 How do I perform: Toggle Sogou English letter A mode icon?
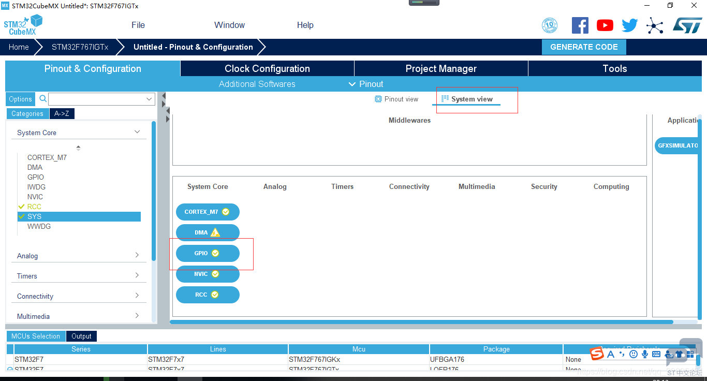point(611,354)
